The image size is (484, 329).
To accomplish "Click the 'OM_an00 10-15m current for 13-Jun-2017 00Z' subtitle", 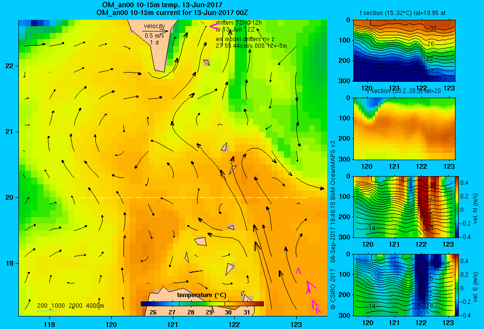I will pos(172,13).
